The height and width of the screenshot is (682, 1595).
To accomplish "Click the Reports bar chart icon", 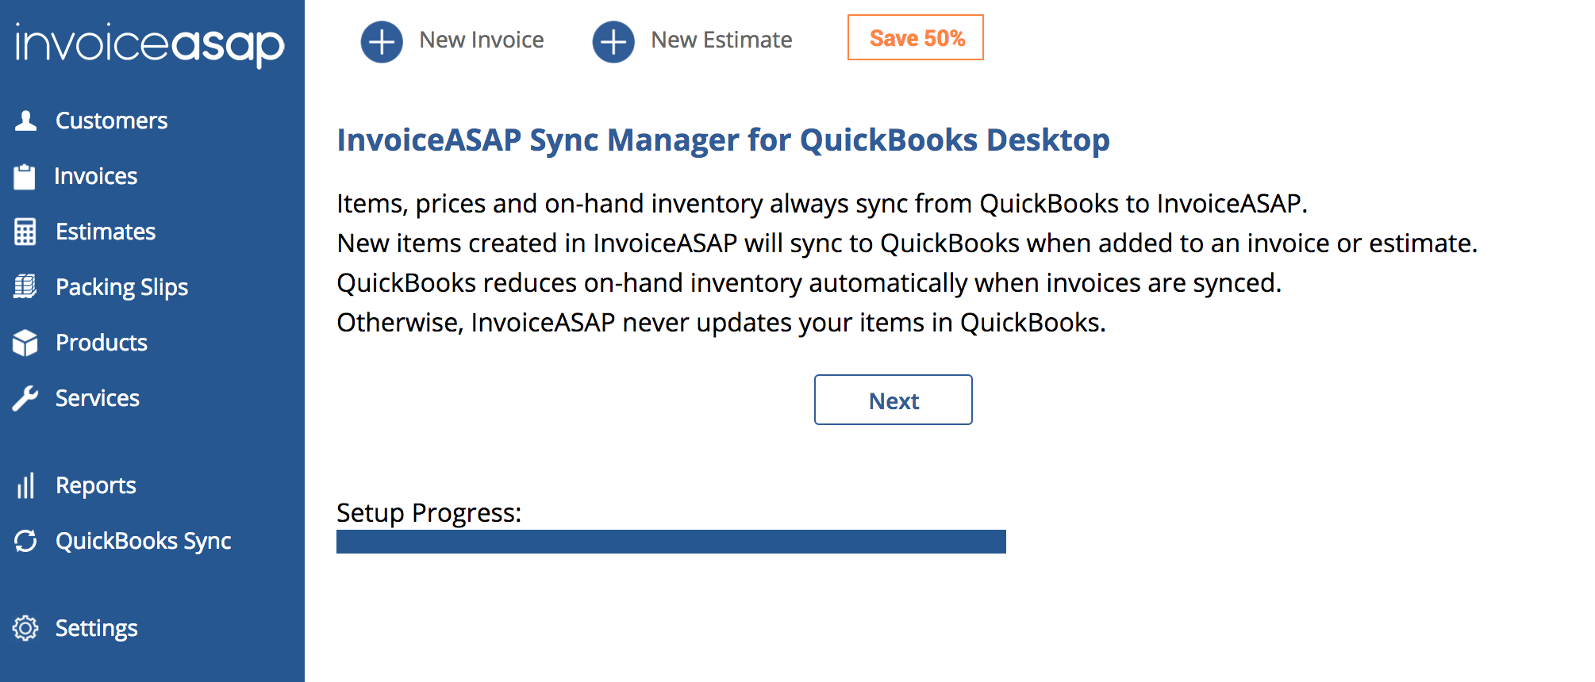I will click(25, 485).
